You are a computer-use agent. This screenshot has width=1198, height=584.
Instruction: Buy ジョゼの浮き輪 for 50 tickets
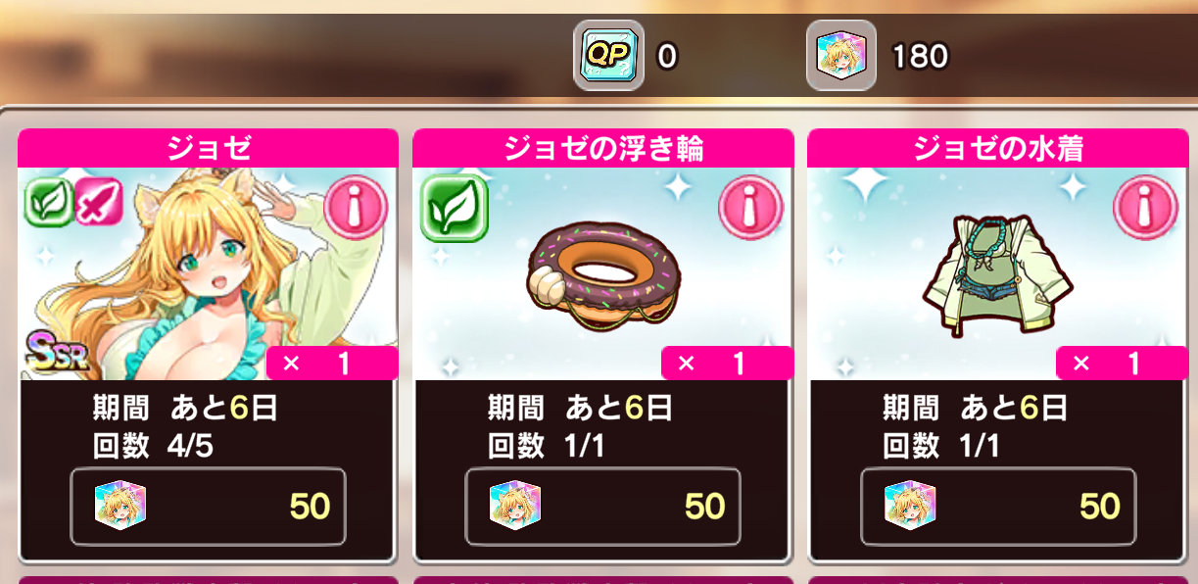602,506
